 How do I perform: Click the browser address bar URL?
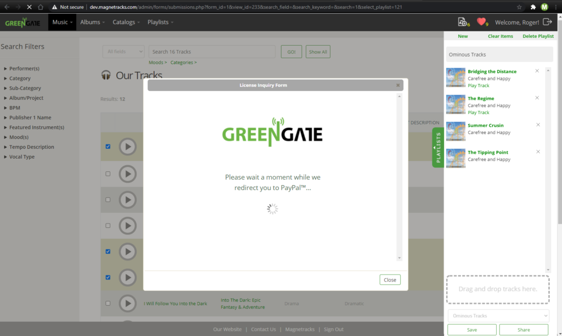click(246, 7)
